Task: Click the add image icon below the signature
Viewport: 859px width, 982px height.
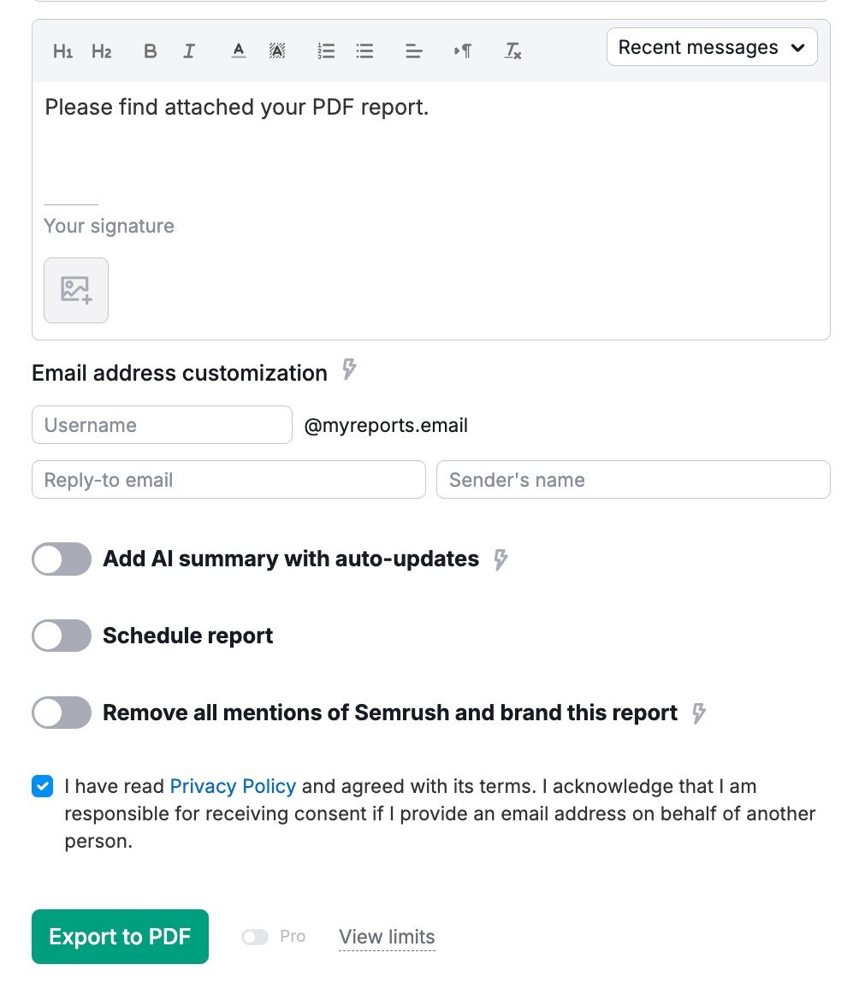Action: [x=75, y=290]
